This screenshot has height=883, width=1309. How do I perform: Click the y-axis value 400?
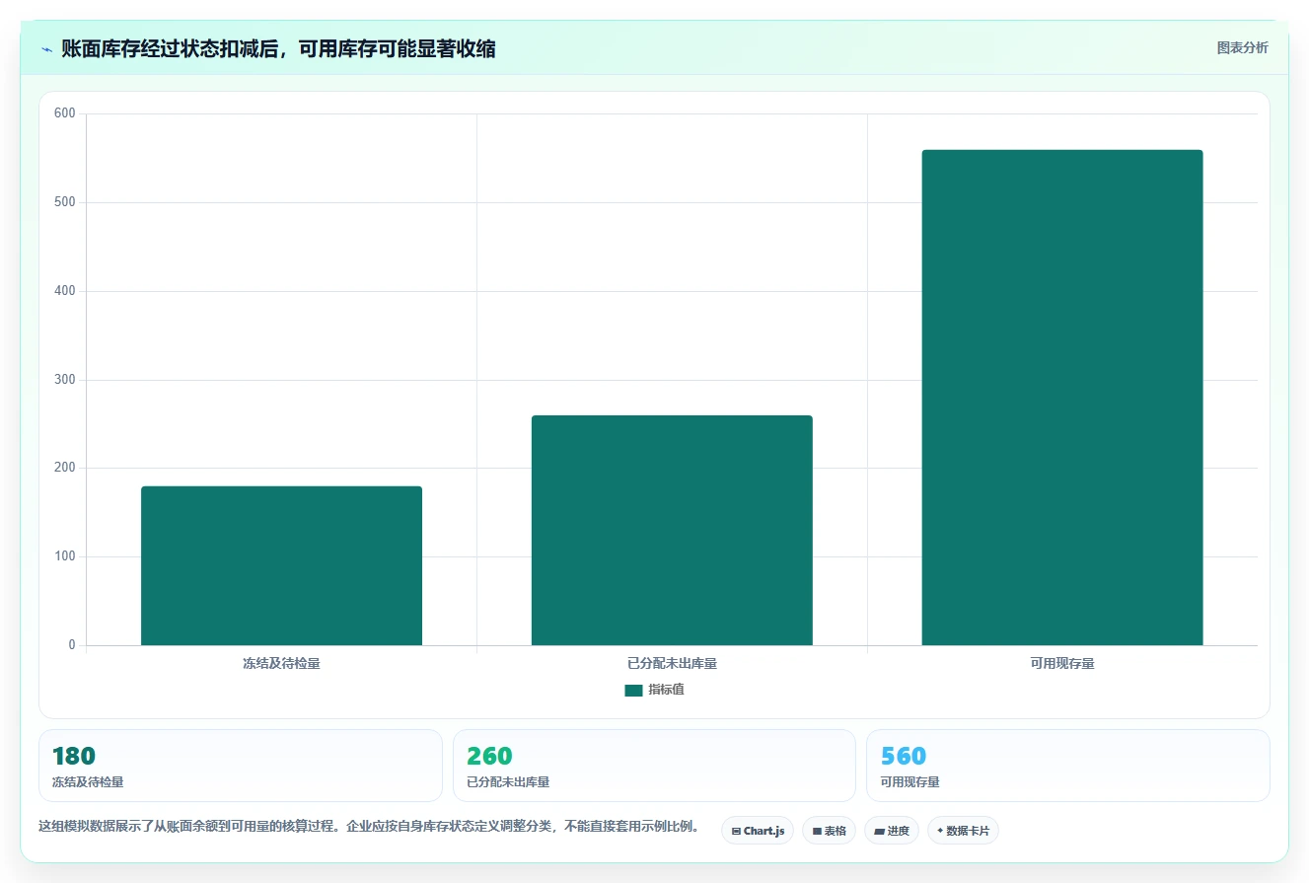point(65,291)
